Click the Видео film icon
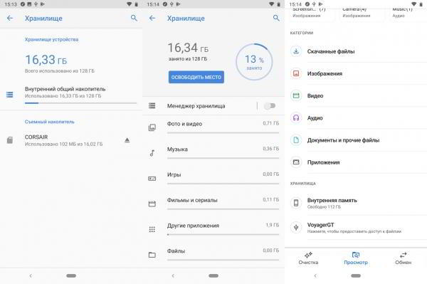Viewport: 427px width, 284px height. (296, 95)
